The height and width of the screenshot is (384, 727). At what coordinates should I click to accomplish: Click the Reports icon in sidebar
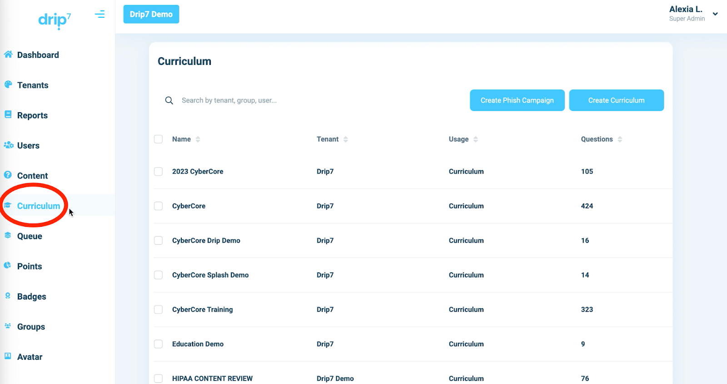pyautogui.click(x=8, y=115)
